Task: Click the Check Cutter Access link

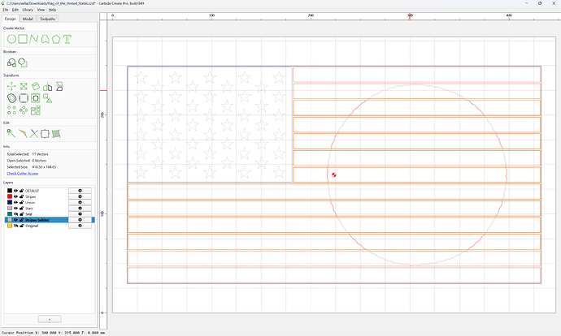Action: 23,174
